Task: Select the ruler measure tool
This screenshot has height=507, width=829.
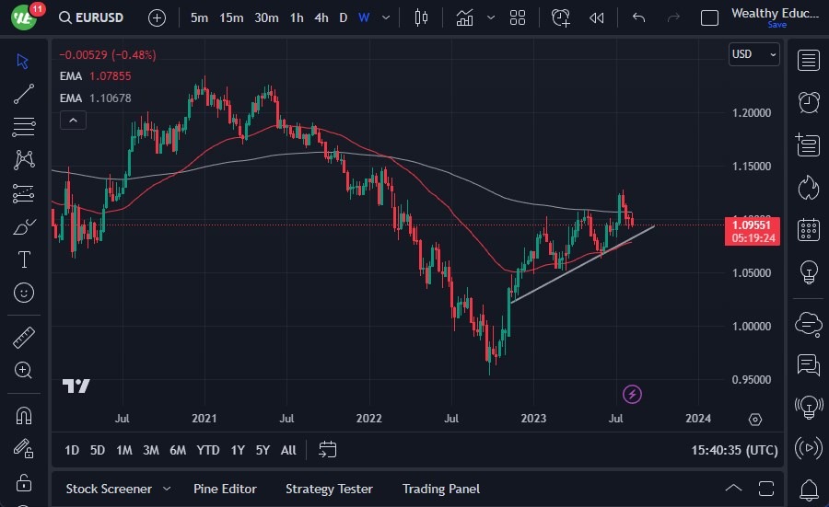Action: [x=24, y=338]
